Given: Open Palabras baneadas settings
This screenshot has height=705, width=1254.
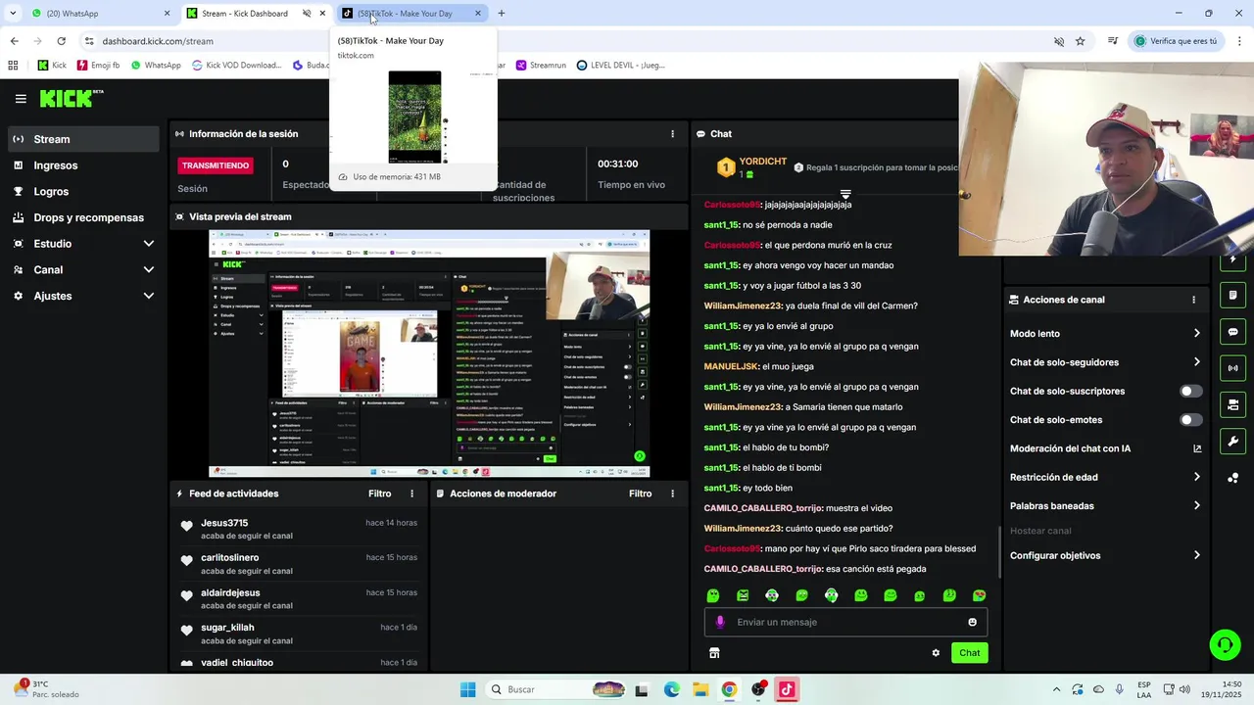Looking at the screenshot, I should (x=1105, y=506).
